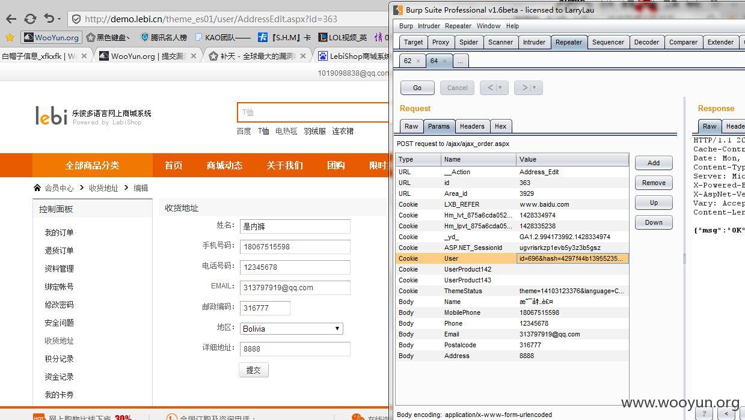Click the EMAIL input field
The height and width of the screenshot is (420, 745).
pos(295,288)
